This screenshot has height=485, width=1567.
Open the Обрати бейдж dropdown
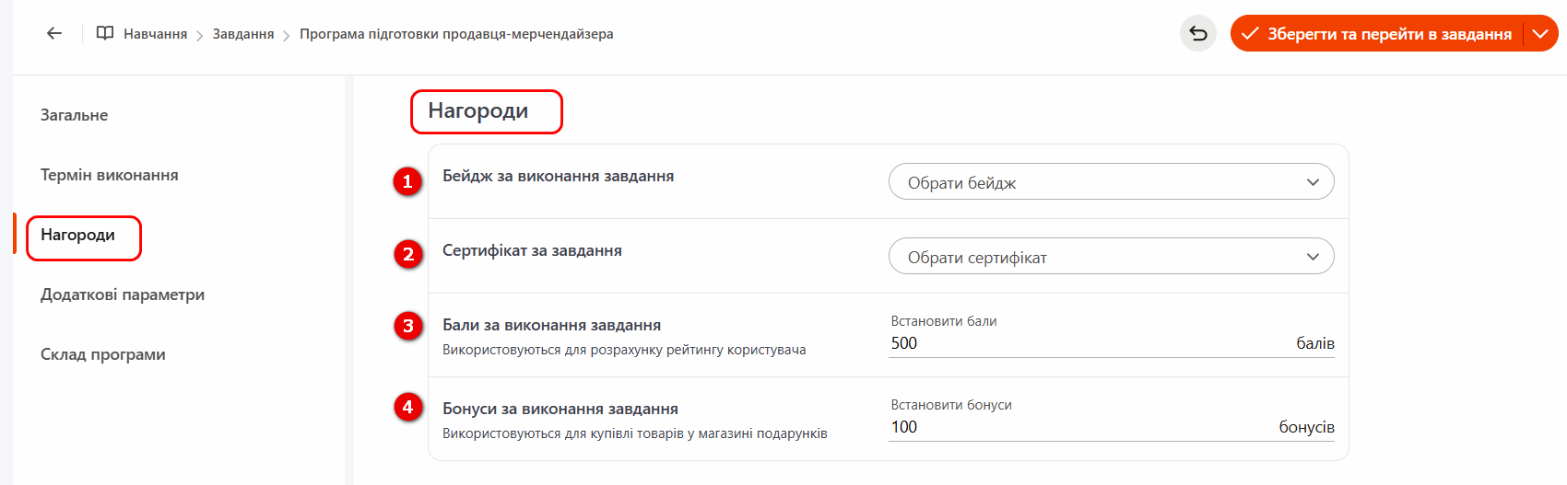[1111, 182]
